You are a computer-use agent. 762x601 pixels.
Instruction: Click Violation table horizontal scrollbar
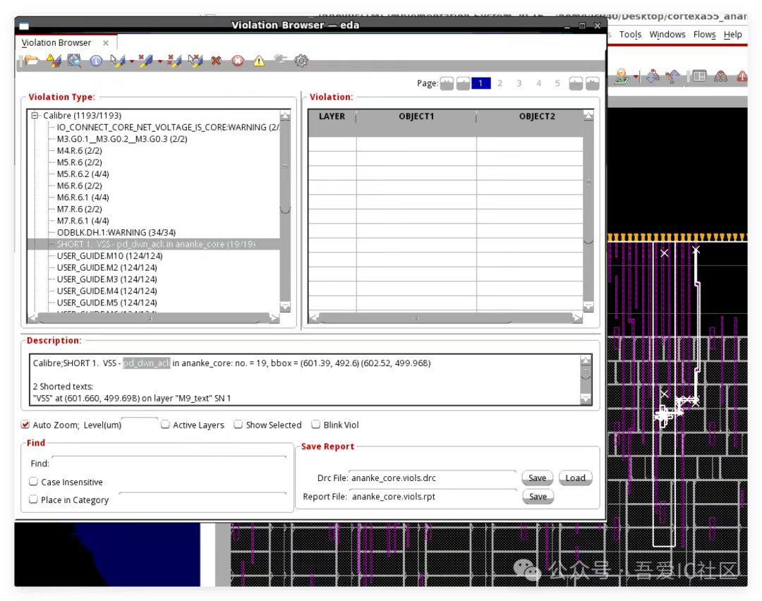point(445,317)
